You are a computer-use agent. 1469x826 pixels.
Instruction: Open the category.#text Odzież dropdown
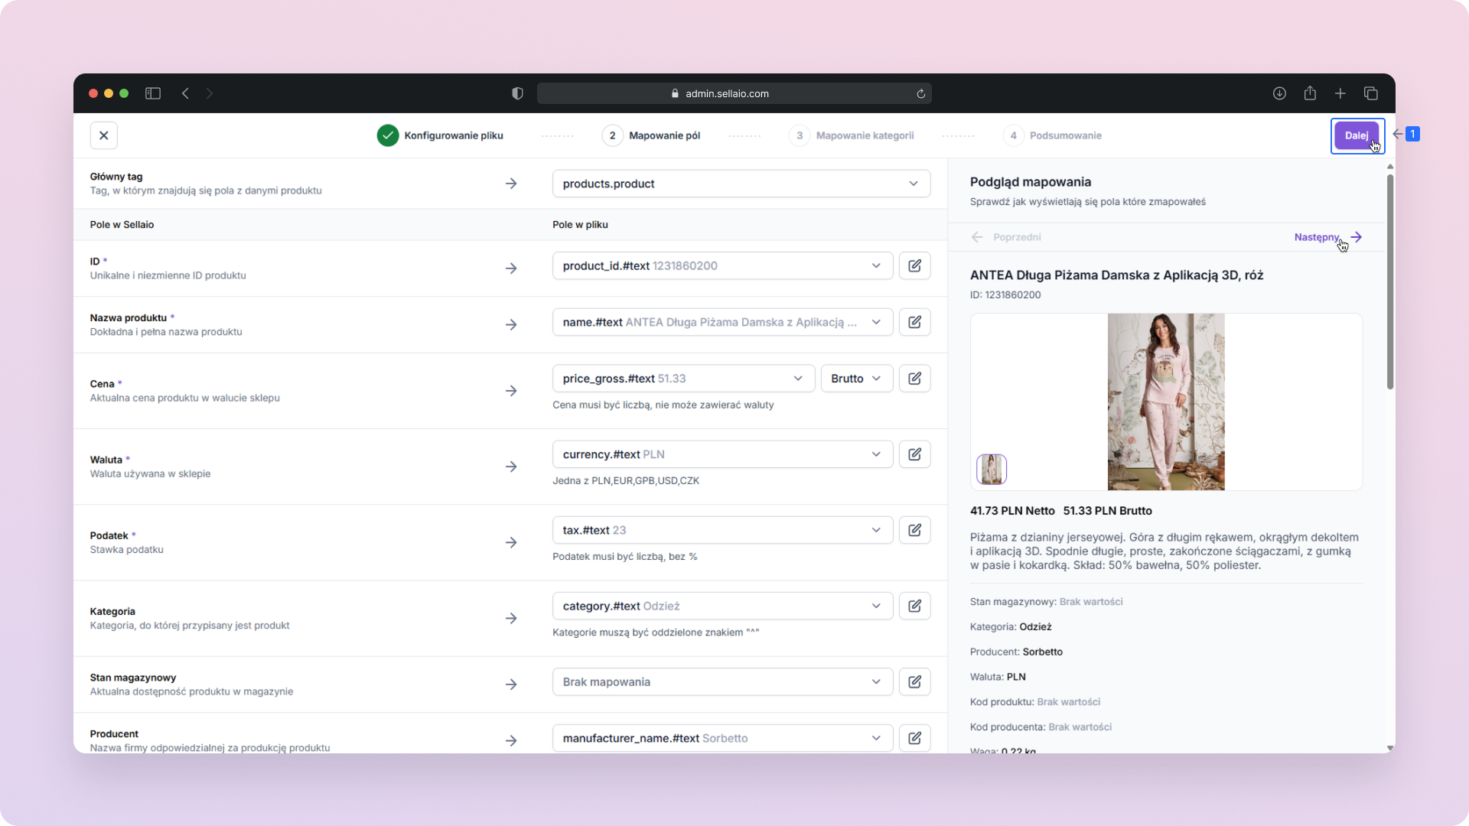[x=722, y=606]
